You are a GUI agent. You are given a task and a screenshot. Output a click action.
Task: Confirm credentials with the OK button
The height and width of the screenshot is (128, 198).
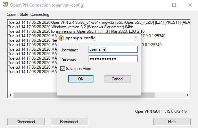81,79
